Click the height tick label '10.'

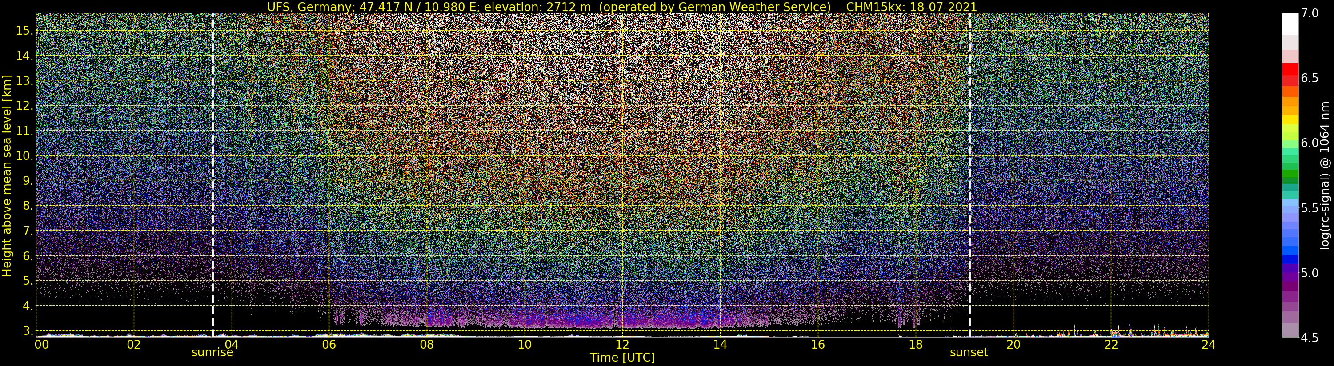click(x=24, y=156)
